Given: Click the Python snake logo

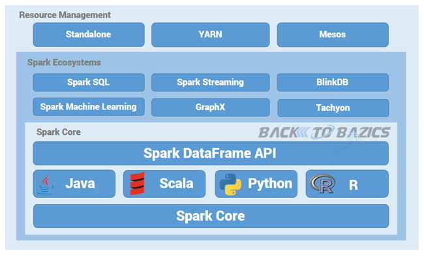Looking at the screenshot, I should (230, 184).
